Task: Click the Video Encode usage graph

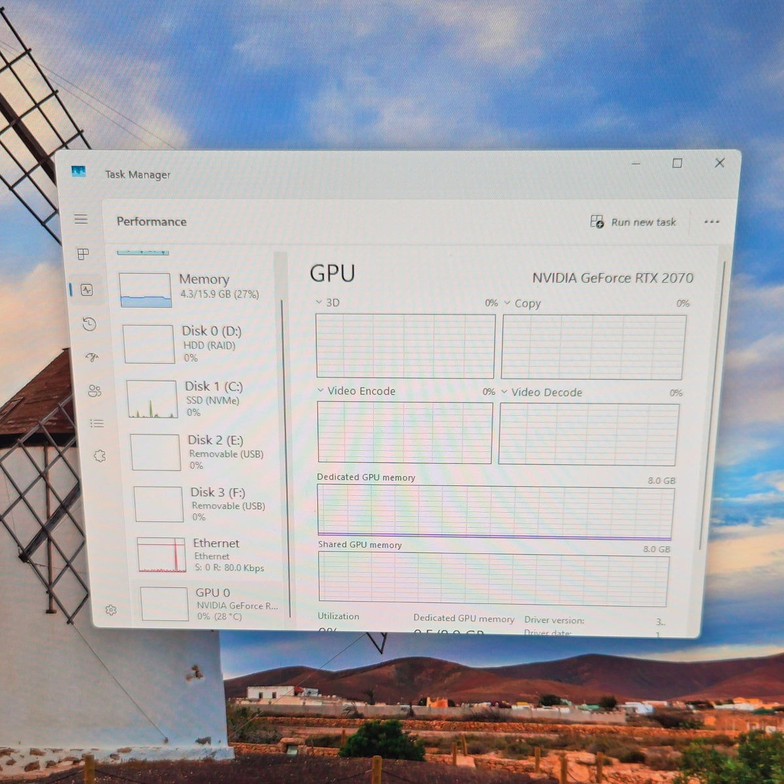Action: (405, 433)
